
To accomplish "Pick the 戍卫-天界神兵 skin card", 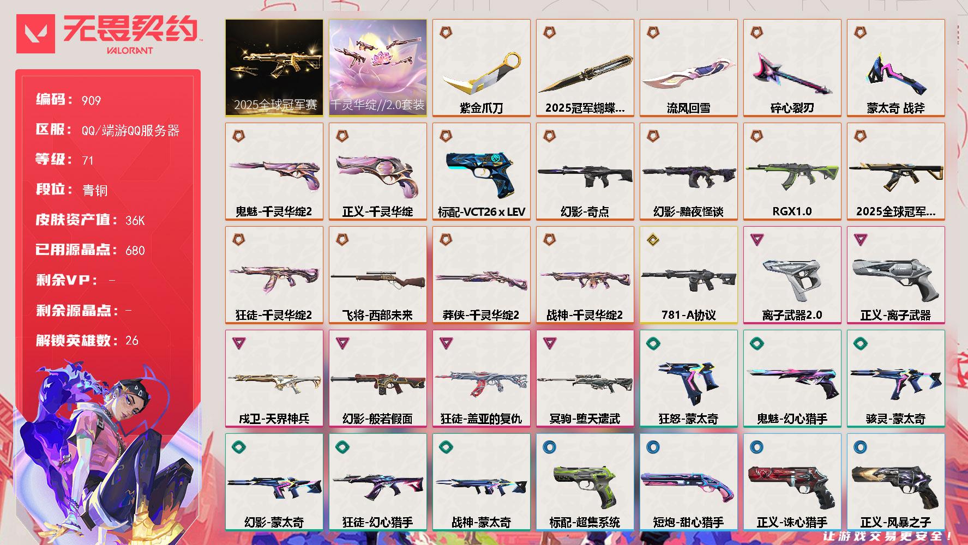I will pos(274,379).
